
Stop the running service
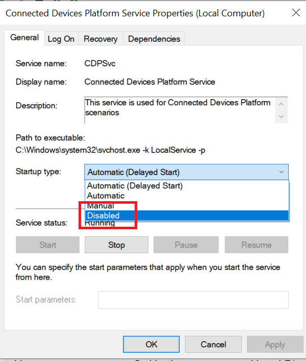point(116,245)
